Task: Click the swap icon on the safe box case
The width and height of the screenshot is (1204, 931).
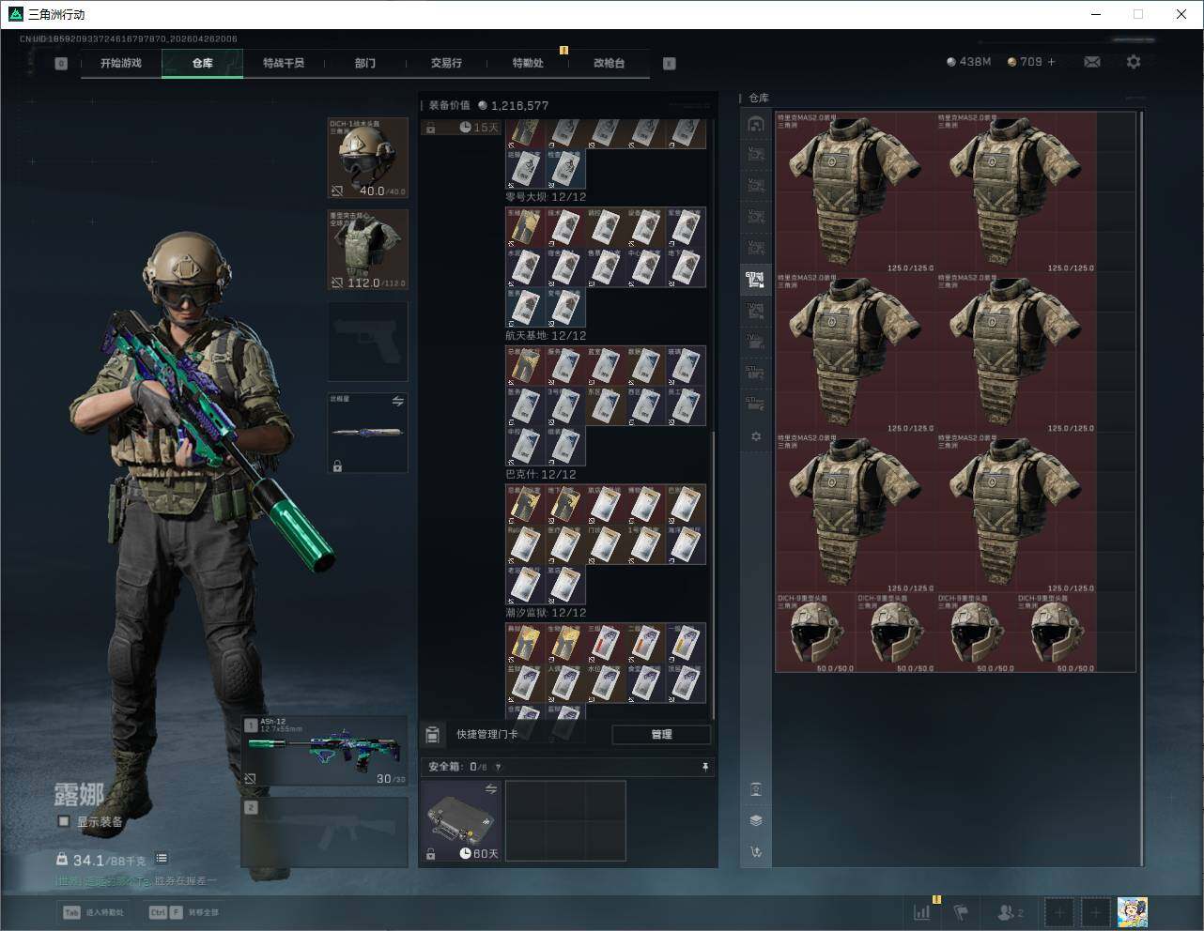Action: [490, 790]
